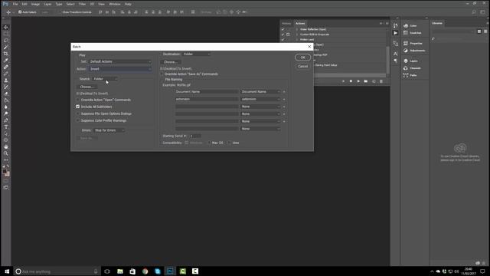Open the Window menu

coord(115,4)
